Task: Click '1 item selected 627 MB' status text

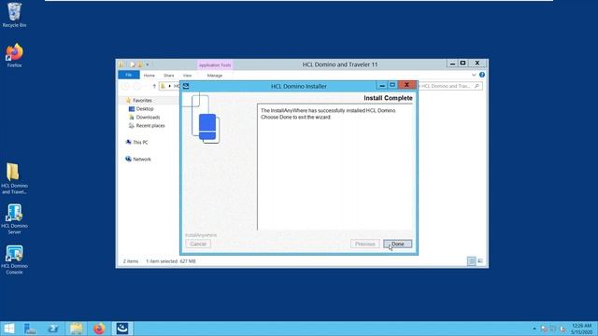Action: click(171, 261)
